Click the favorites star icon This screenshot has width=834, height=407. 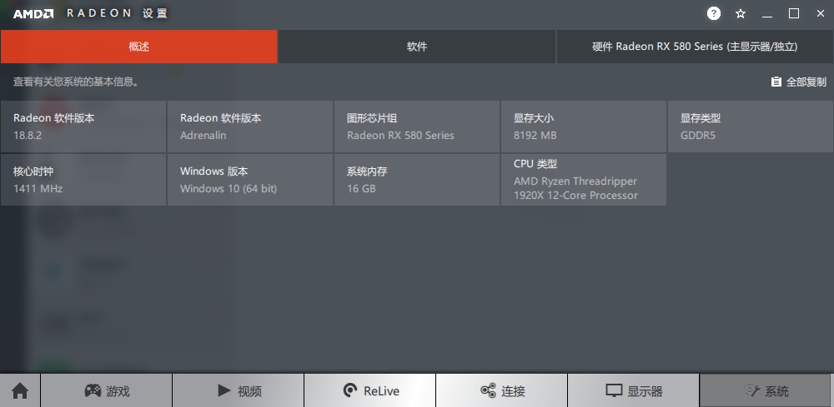741,14
